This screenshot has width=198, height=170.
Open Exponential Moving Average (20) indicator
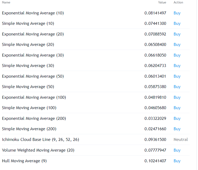[33, 34]
